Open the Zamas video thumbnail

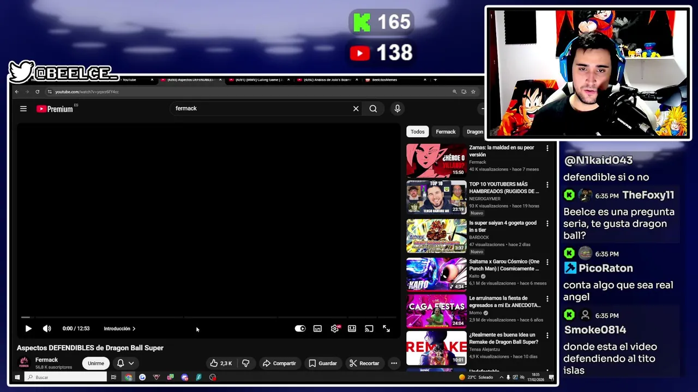tap(436, 160)
